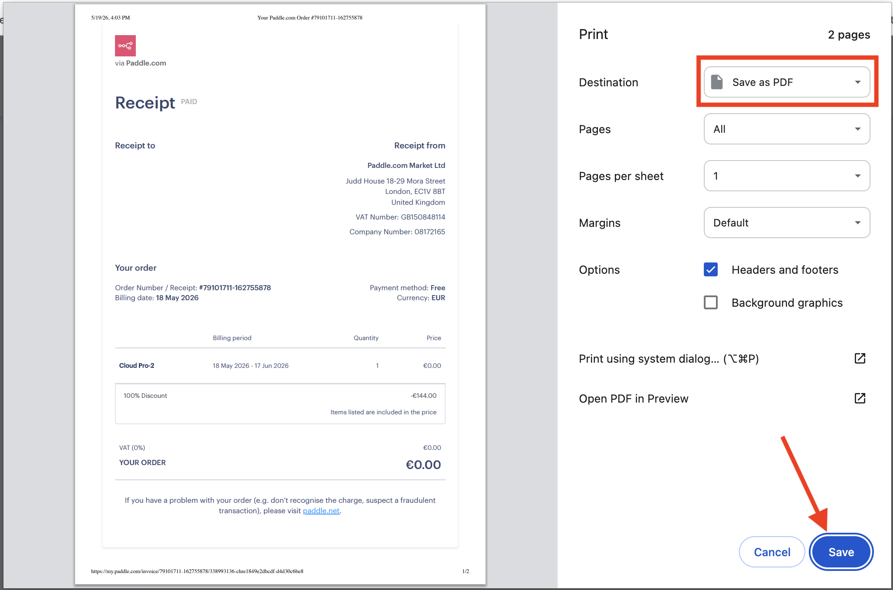
Task: Click Currency EUR text
Action: (x=421, y=298)
